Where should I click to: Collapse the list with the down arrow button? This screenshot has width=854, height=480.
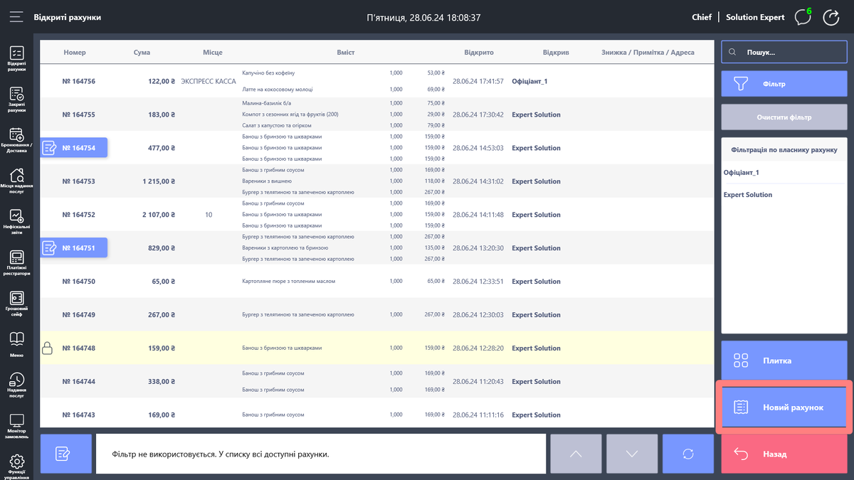[632, 454]
